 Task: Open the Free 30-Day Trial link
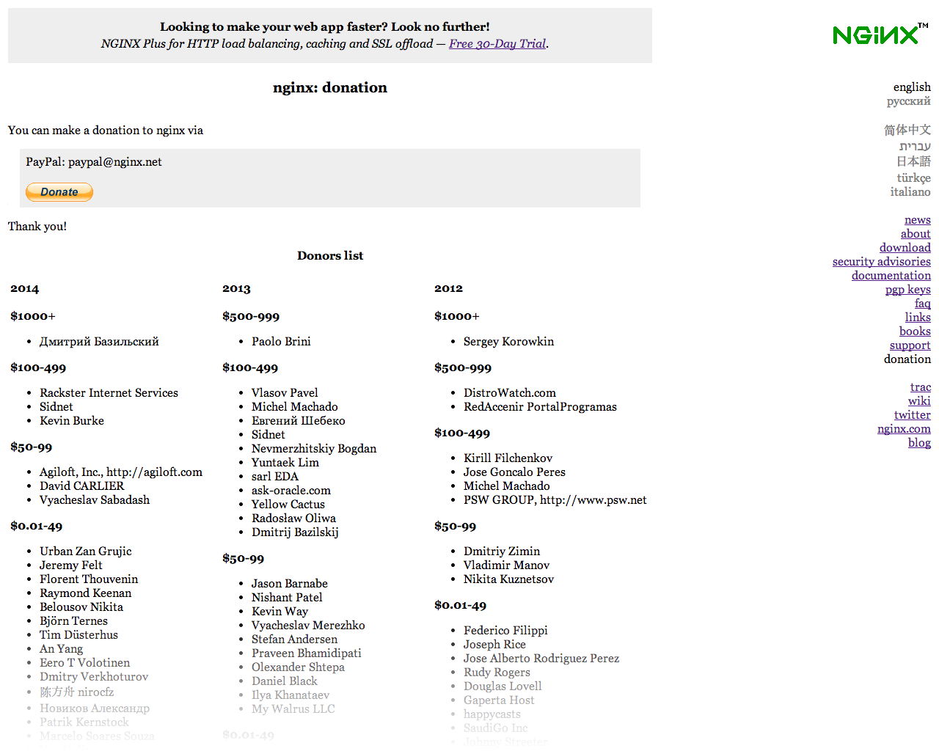coord(497,44)
